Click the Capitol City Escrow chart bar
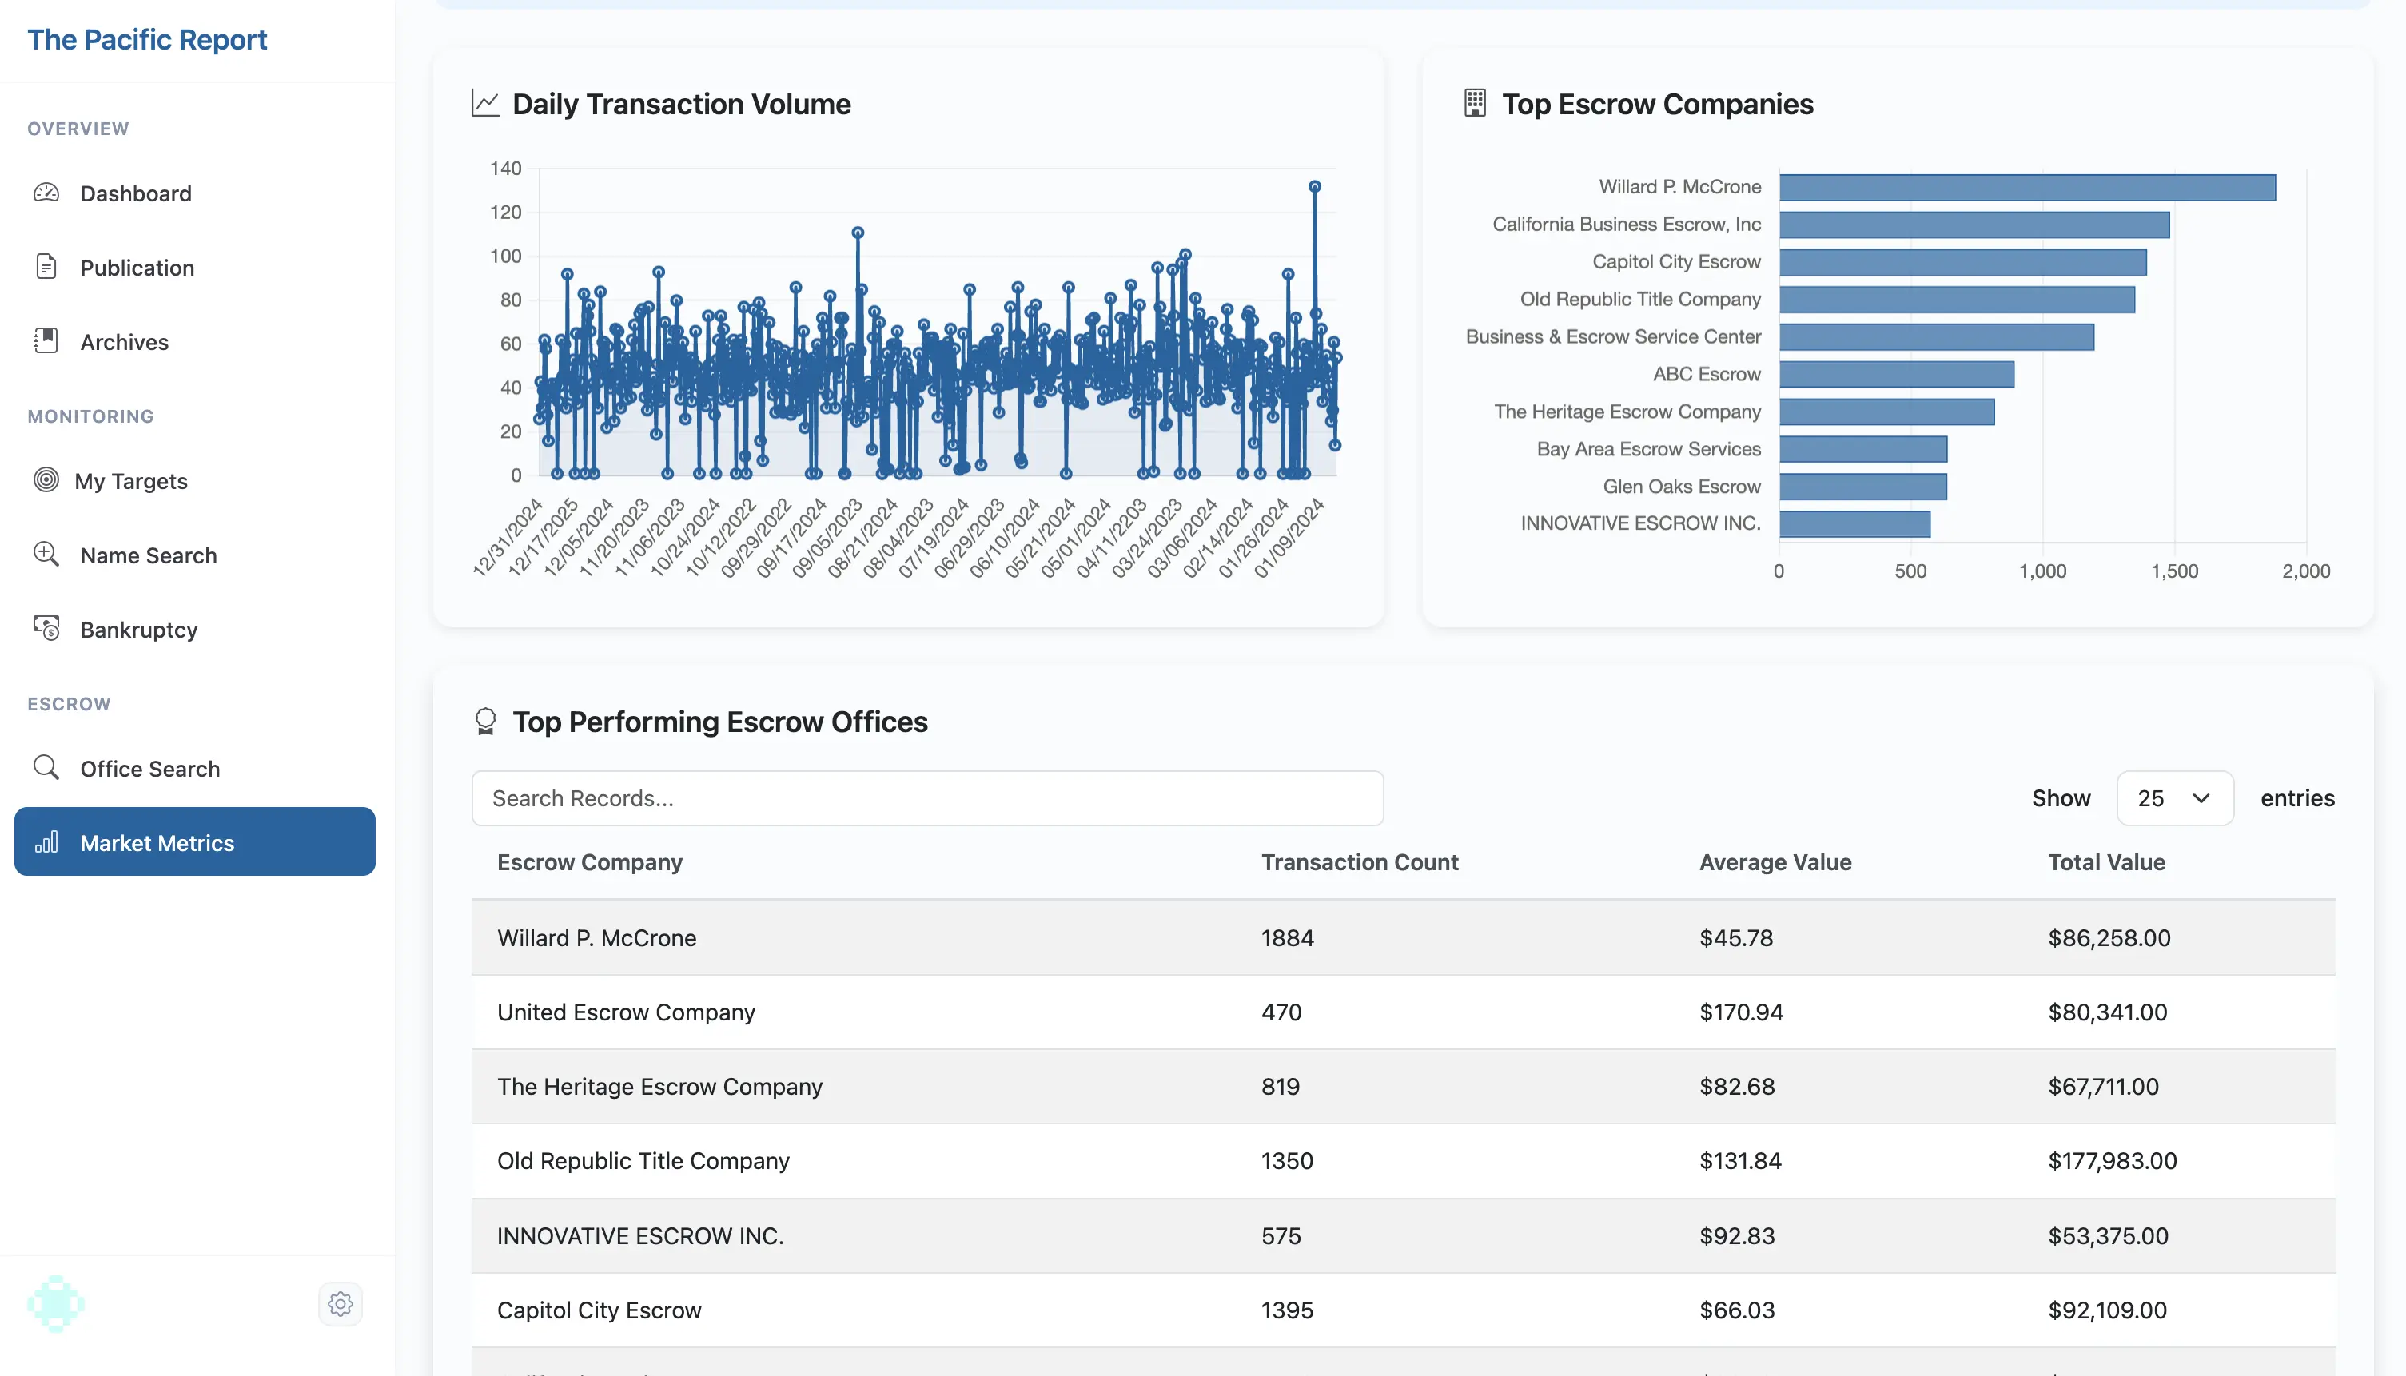 (1962, 262)
